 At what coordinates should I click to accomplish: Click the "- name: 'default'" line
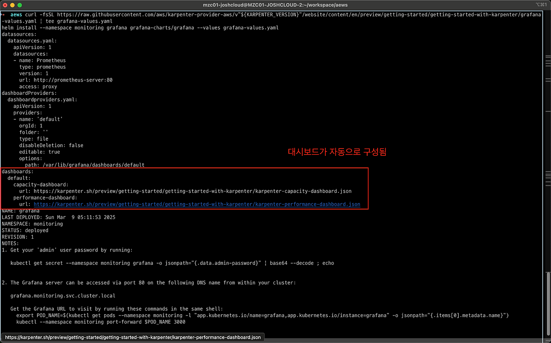tap(38, 119)
